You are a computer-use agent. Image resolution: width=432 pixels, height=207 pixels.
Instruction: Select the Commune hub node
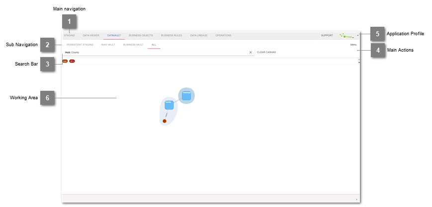tap(186, 96)
